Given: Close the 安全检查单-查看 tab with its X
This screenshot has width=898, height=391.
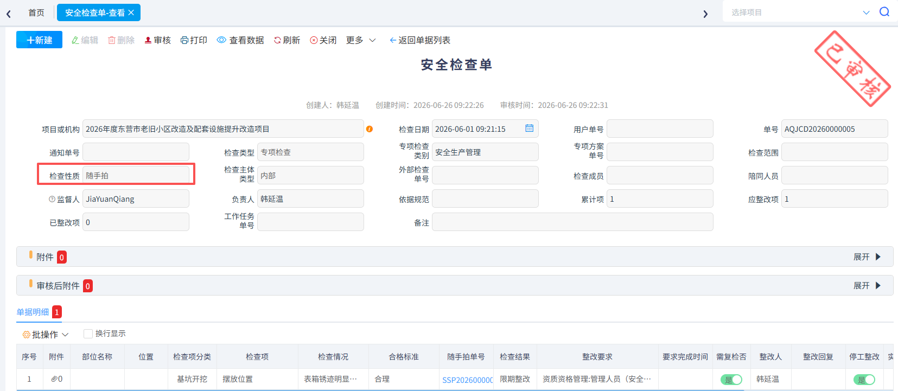Looking at the screenshot, I should 131,12.
